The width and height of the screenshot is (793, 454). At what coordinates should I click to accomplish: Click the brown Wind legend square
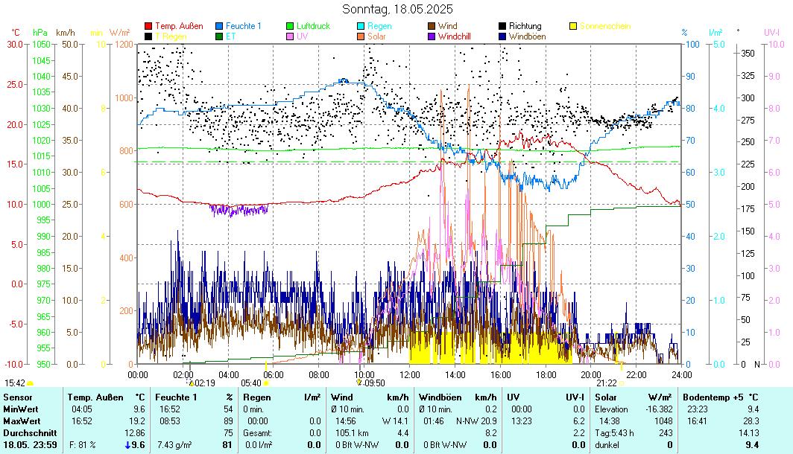coord(432,26)
